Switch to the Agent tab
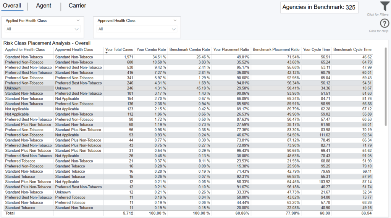The width and height of the screenshot is (391, 218). pos(44,6)
